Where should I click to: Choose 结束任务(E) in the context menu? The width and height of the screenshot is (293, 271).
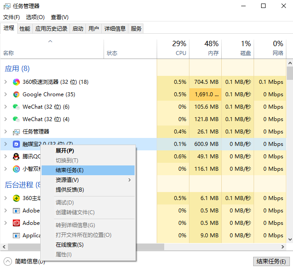tap(69, 170)
